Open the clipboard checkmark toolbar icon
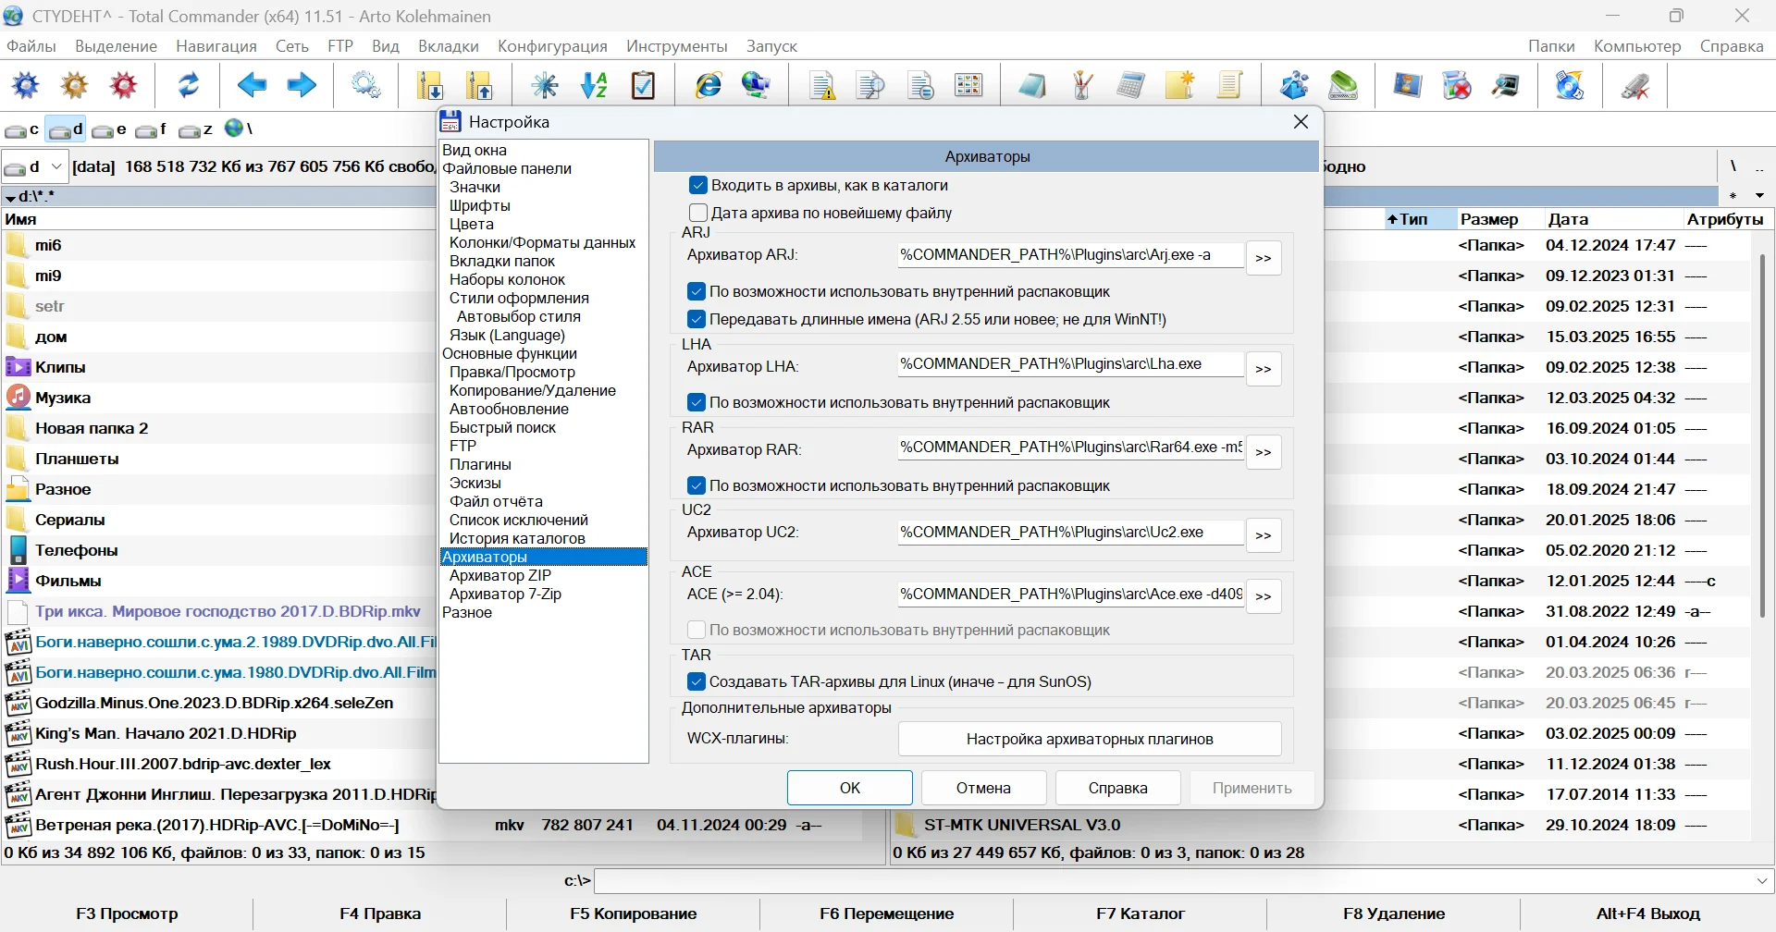 click(643, 86)
